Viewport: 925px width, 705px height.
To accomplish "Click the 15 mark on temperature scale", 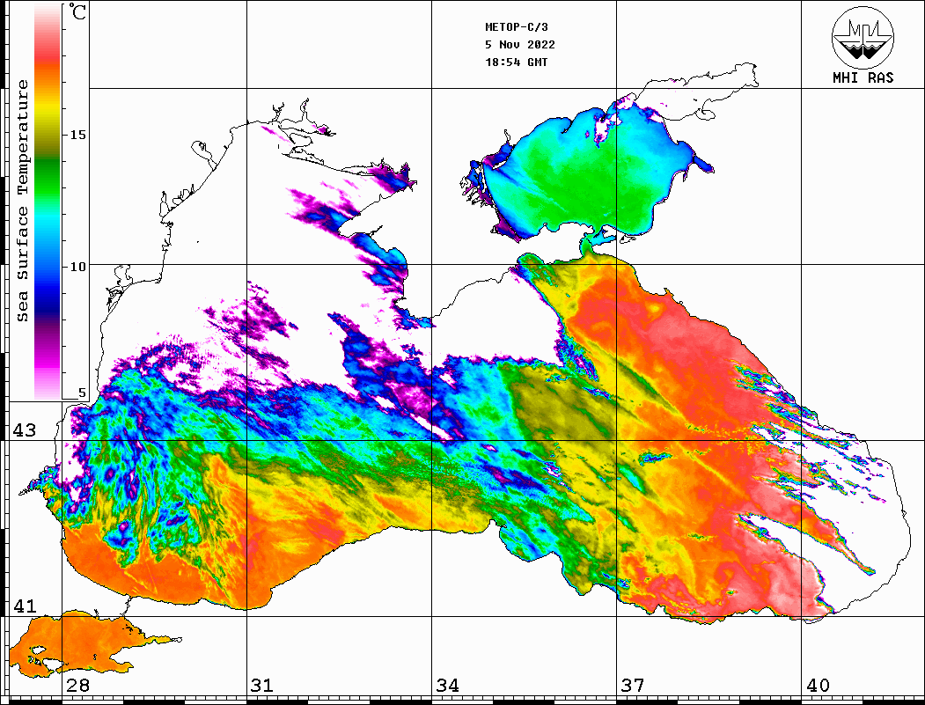I will coord(77,135).
